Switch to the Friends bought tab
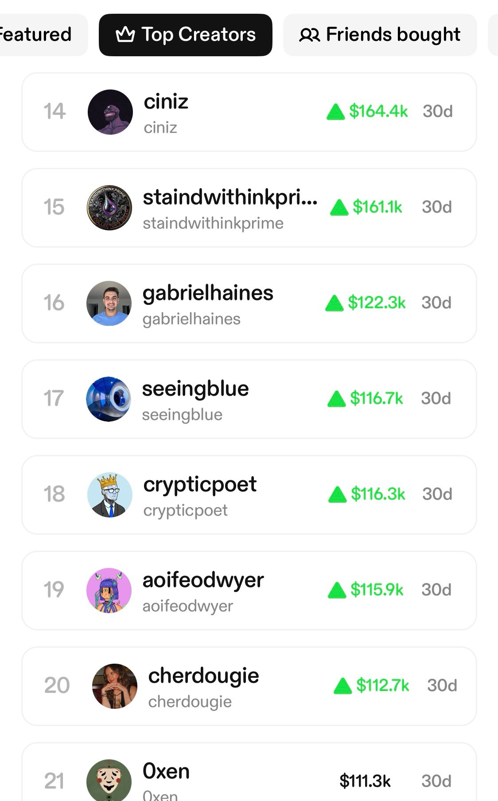The width and height of the screenshot is (498, 801). click(x=380, y=35)
